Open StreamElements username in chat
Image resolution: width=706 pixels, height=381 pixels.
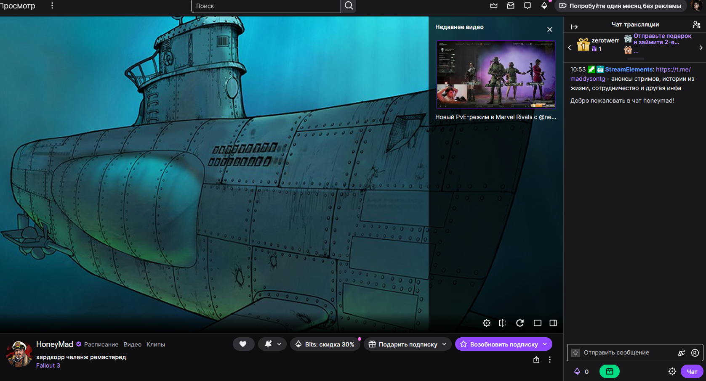click(629, 69)
